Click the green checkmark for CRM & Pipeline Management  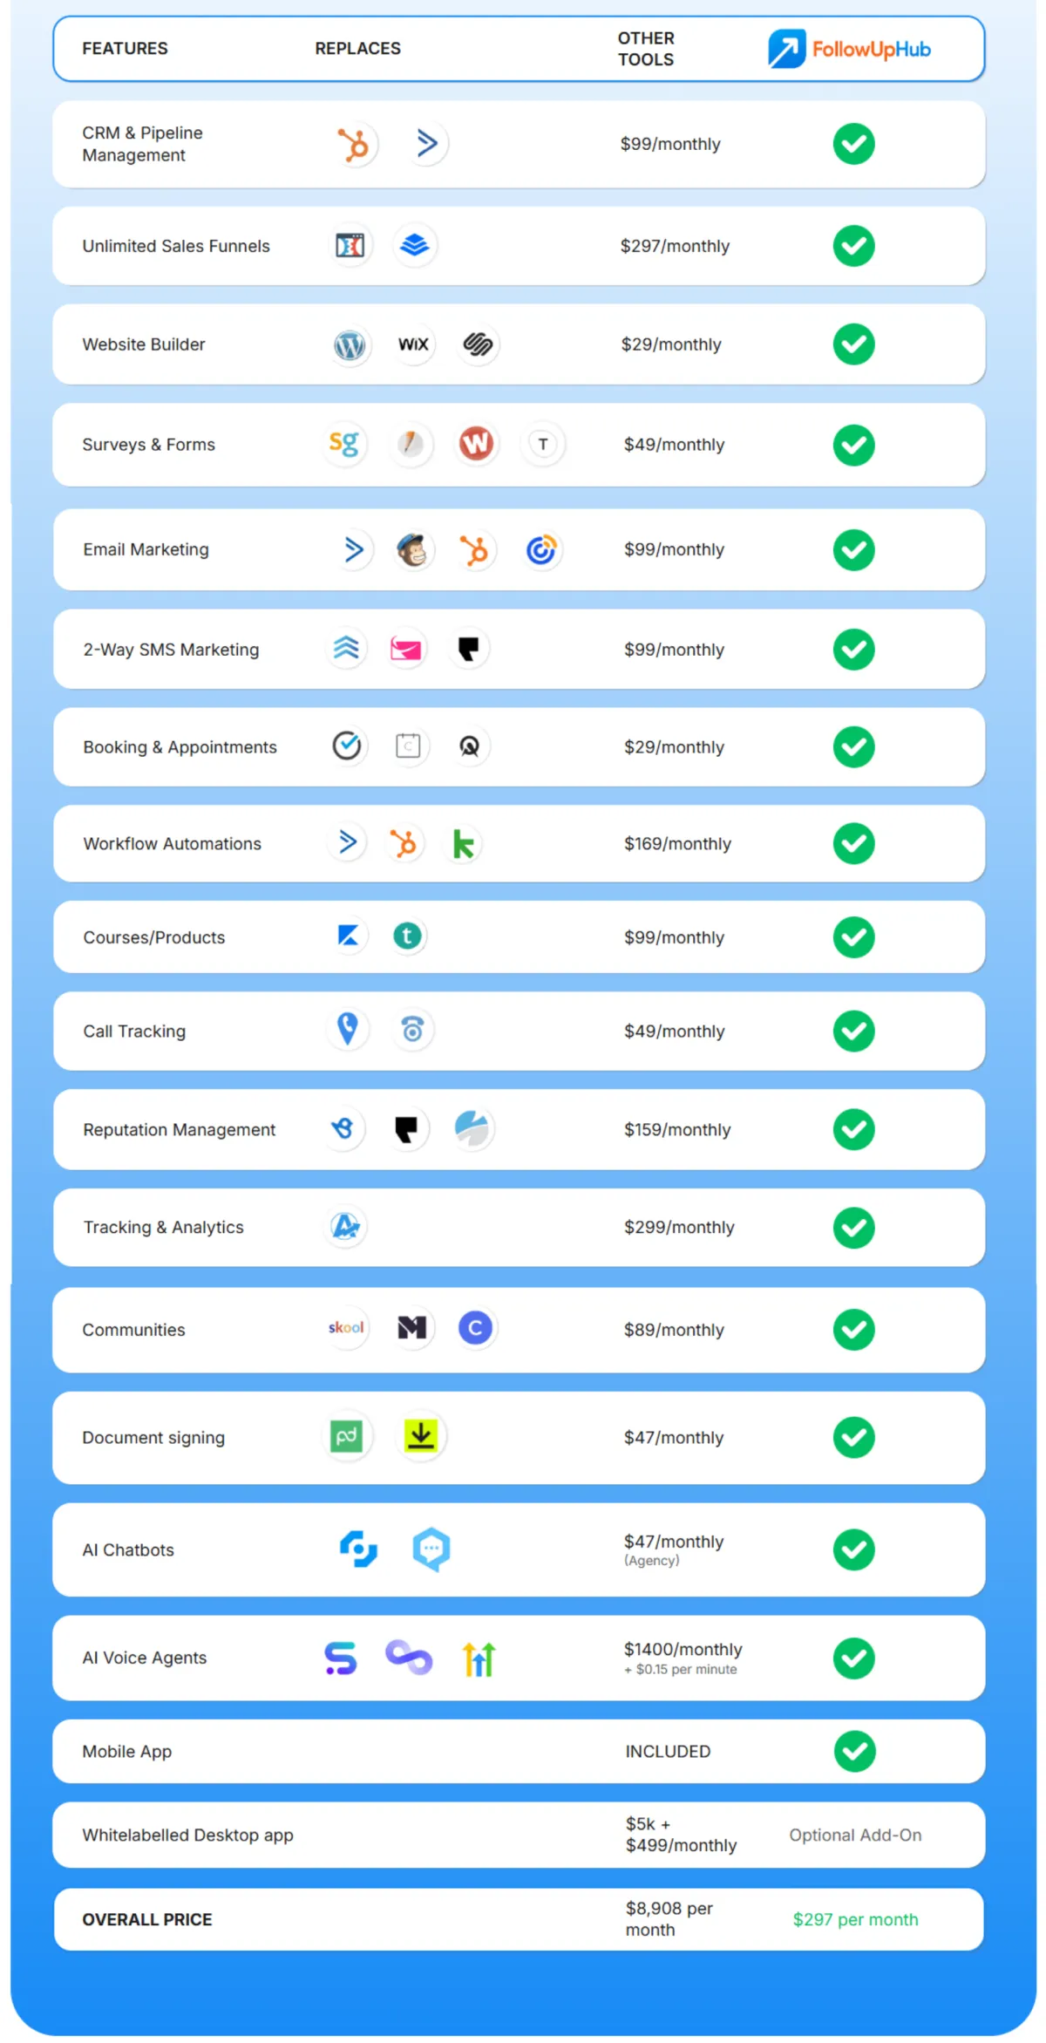tap(853, 144)
